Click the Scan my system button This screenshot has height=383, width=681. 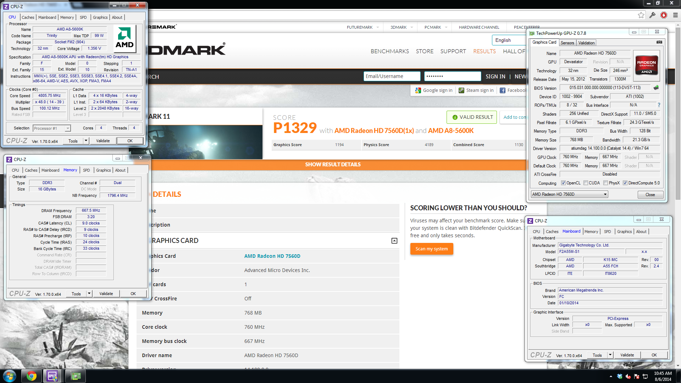tap(431, 249)
